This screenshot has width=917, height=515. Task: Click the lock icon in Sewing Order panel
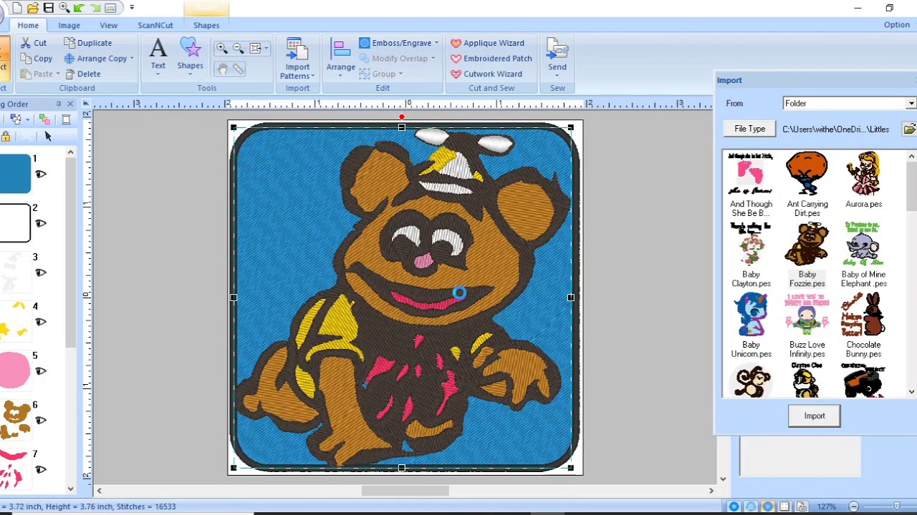coord(6,136)
